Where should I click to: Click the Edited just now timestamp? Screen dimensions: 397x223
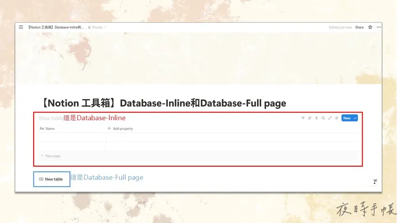coord(340,27)
